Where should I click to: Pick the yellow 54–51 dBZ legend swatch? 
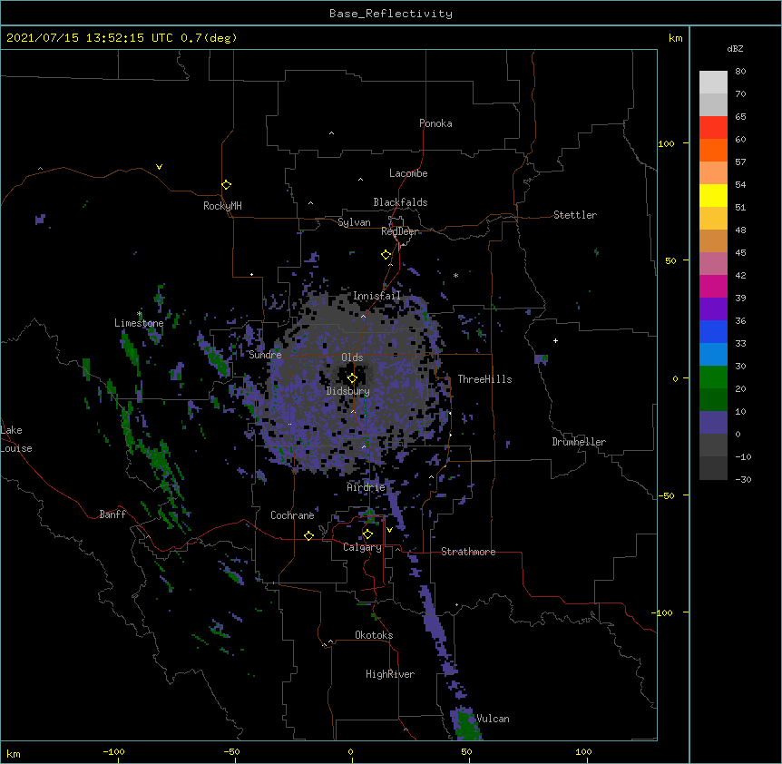pos(713,196)
